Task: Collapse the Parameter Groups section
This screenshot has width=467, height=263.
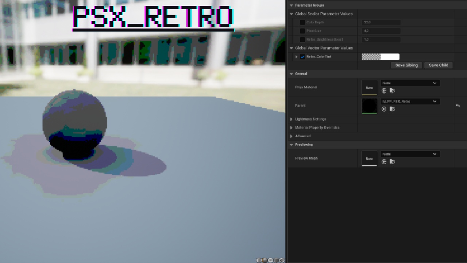Action: tap(292, 5)
